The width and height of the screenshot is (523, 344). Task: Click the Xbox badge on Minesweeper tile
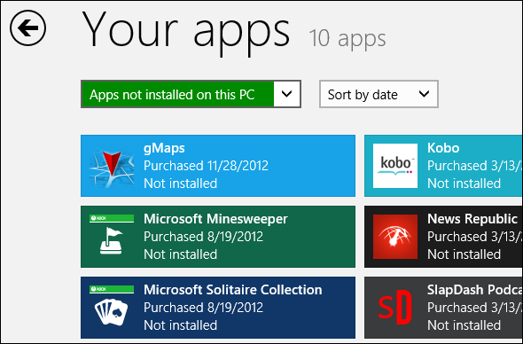coord(112,218)
